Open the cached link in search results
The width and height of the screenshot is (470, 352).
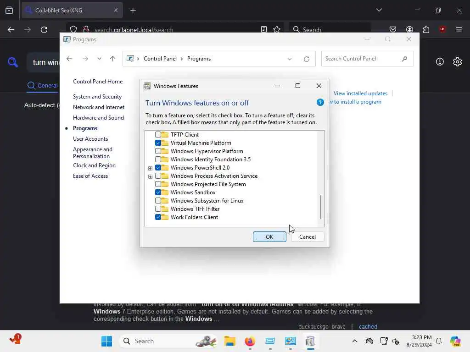pos(368,326)
